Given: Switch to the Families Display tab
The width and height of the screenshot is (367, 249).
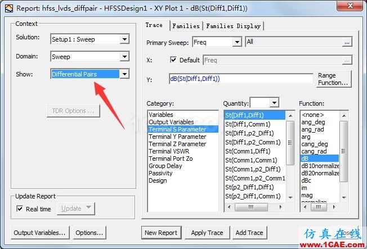Looking at the screenshot, I should tap(234, 26).
